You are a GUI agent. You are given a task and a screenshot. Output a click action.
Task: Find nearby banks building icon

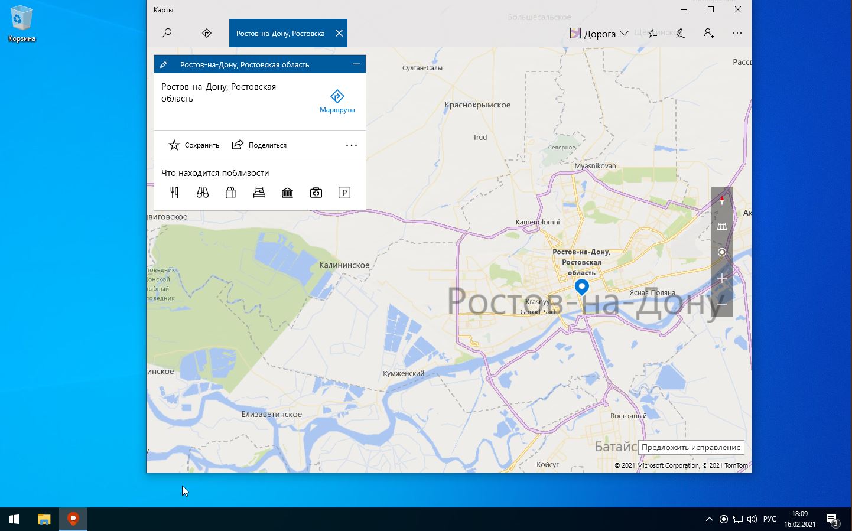tap(288, 193)
